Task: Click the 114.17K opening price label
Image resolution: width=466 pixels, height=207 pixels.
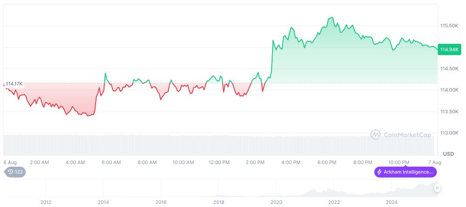Action: click(14, 84)
